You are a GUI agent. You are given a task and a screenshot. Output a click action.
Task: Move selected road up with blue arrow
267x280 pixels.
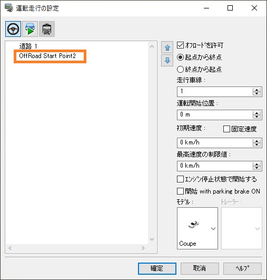pyautogui.click(x=167, y=47)
